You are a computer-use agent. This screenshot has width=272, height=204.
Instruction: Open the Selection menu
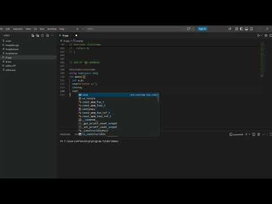[18, 29]
